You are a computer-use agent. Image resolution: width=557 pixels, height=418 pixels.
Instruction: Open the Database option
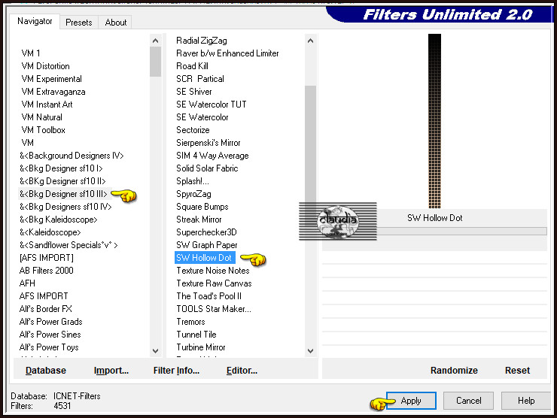tap(46, 371)
